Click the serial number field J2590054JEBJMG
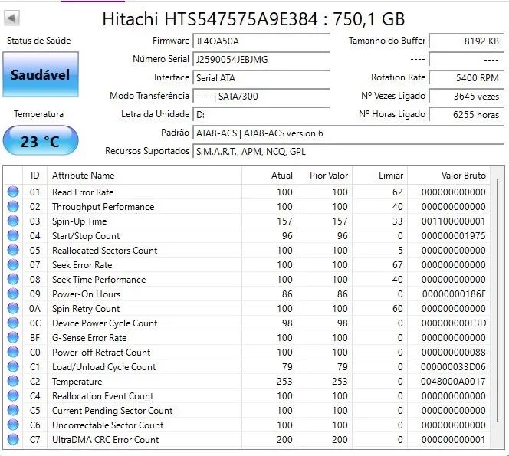This screenshot has width=509, height=456. click(x=261, y=60)
